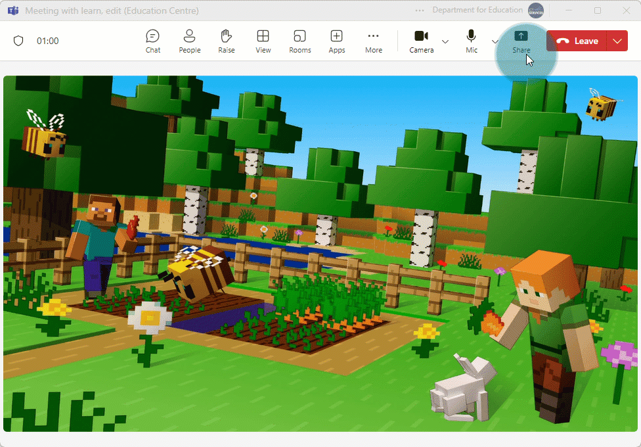The width and height of the screenshot is (641, 447).
Task: Open title bar ellipsis settings menu
Action: [x=420, y=11]
